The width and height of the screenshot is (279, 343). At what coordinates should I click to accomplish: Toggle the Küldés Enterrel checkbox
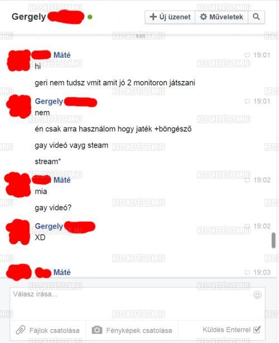257,330
